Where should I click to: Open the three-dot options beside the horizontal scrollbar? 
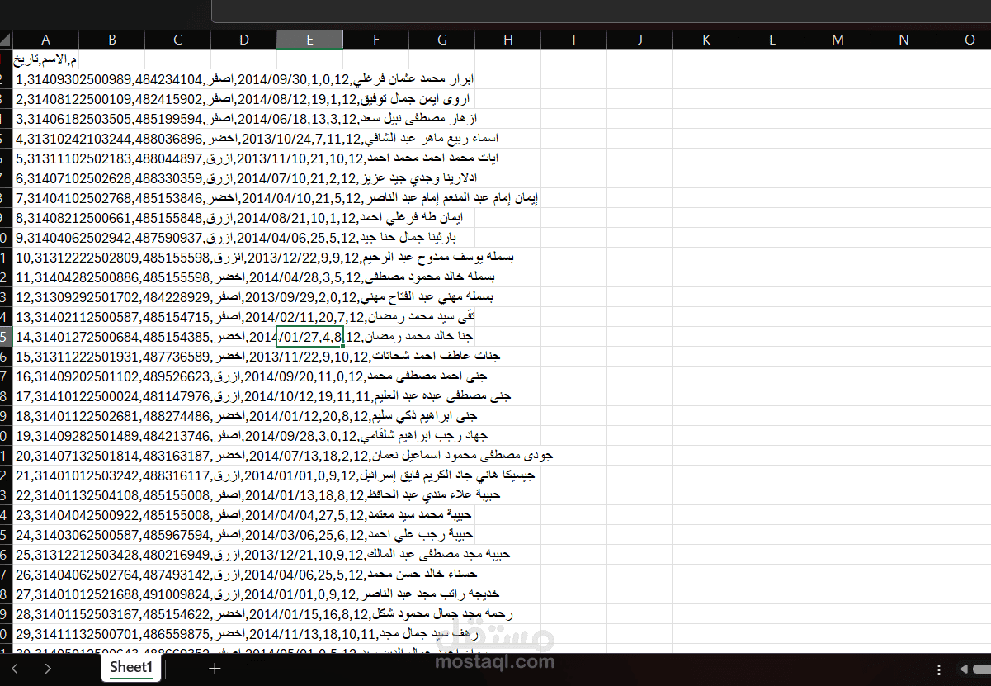pyautogui.click(x=939, y=669)
